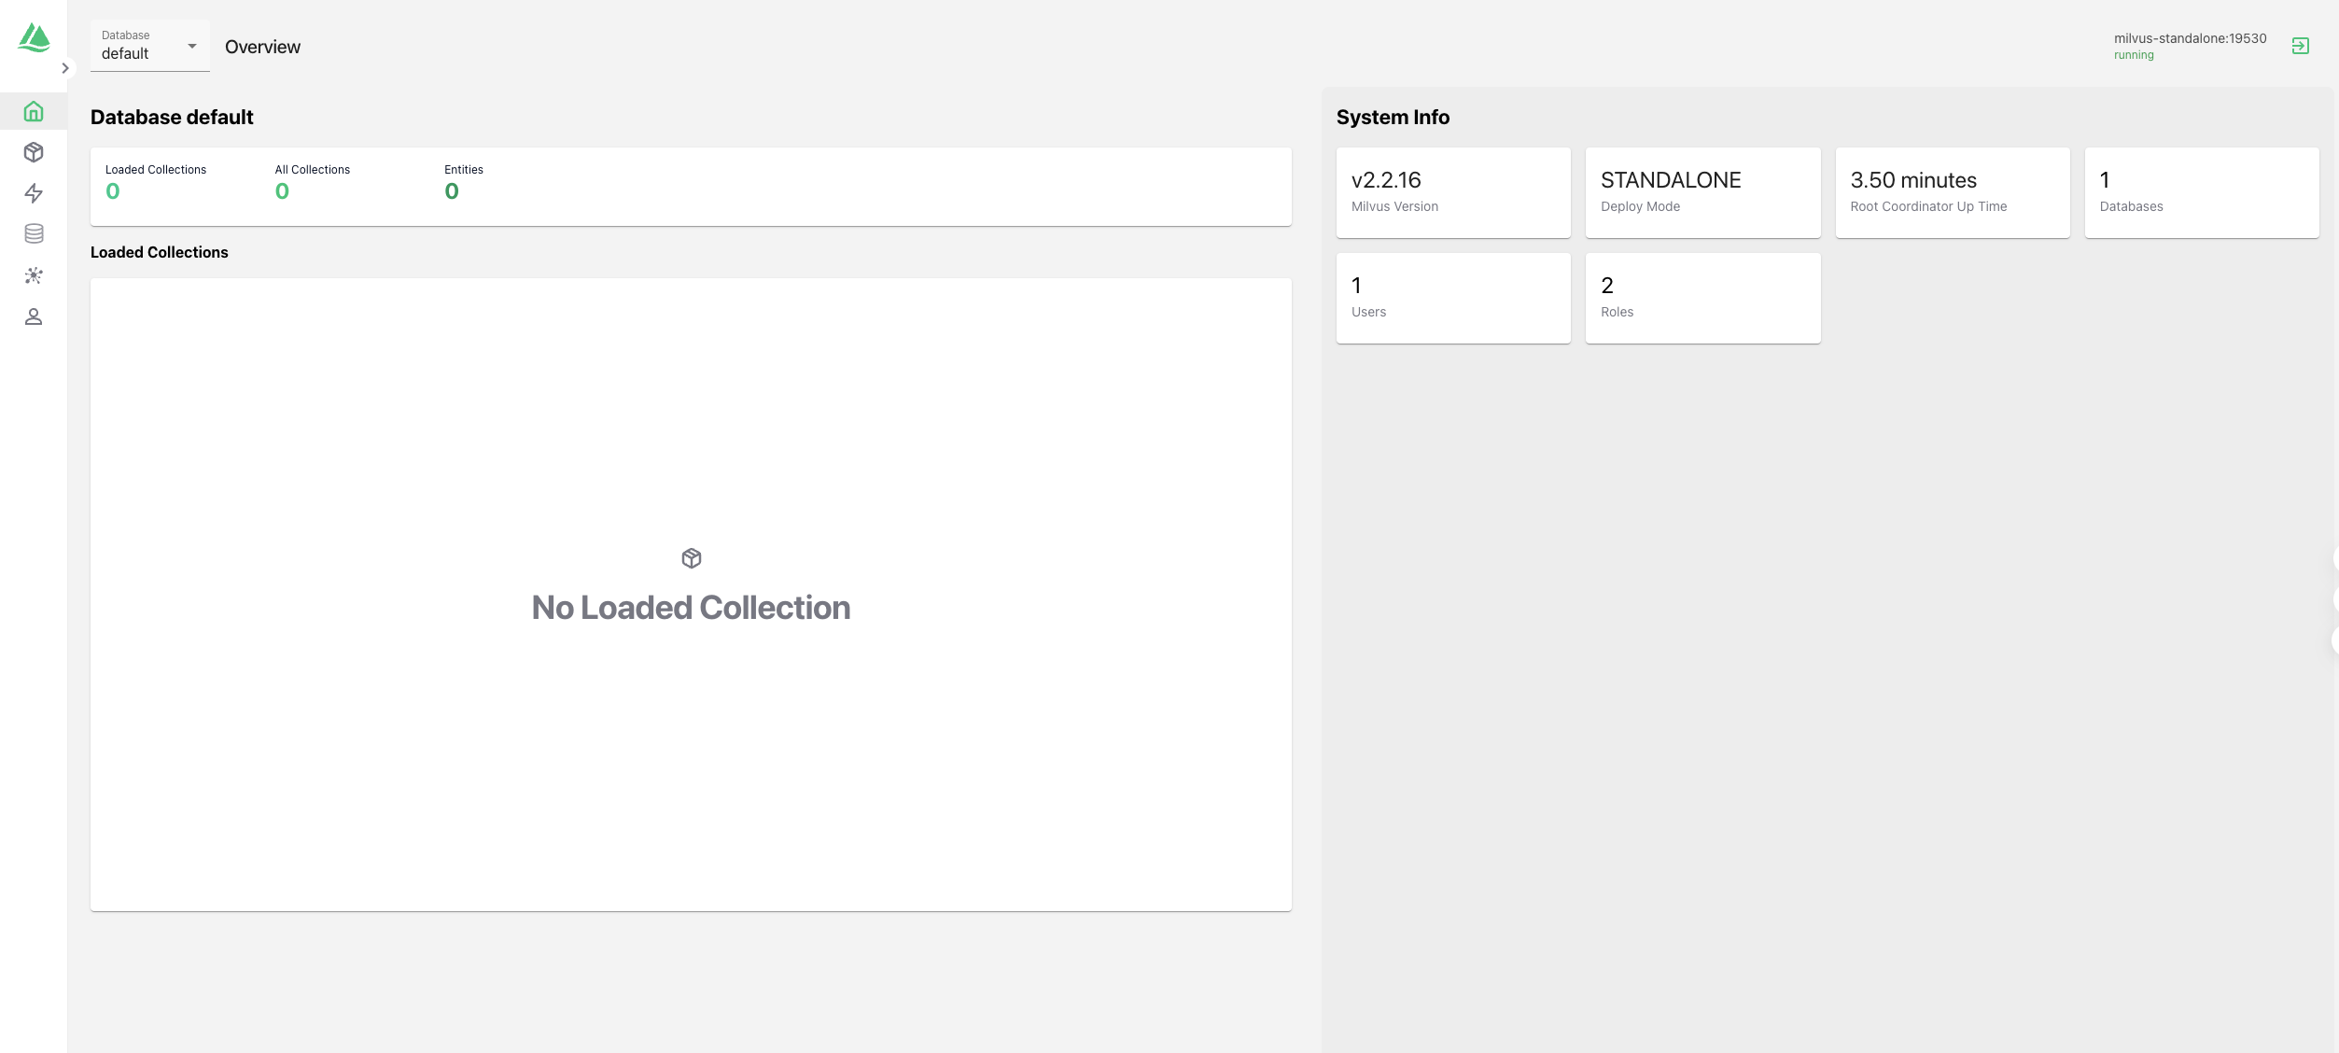The image size is (2339, 1053).
Task: Click the logout icon near milvus-standalone address
Action: pos(2300,46)
